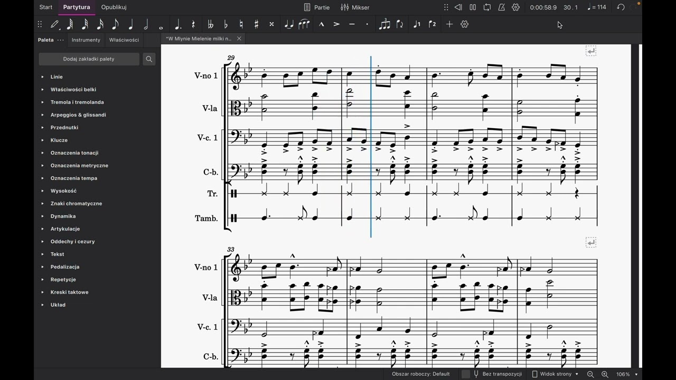This screenshot has width=676, height=380.
Task: Select voice 1
Action: (x=417, y=24)
